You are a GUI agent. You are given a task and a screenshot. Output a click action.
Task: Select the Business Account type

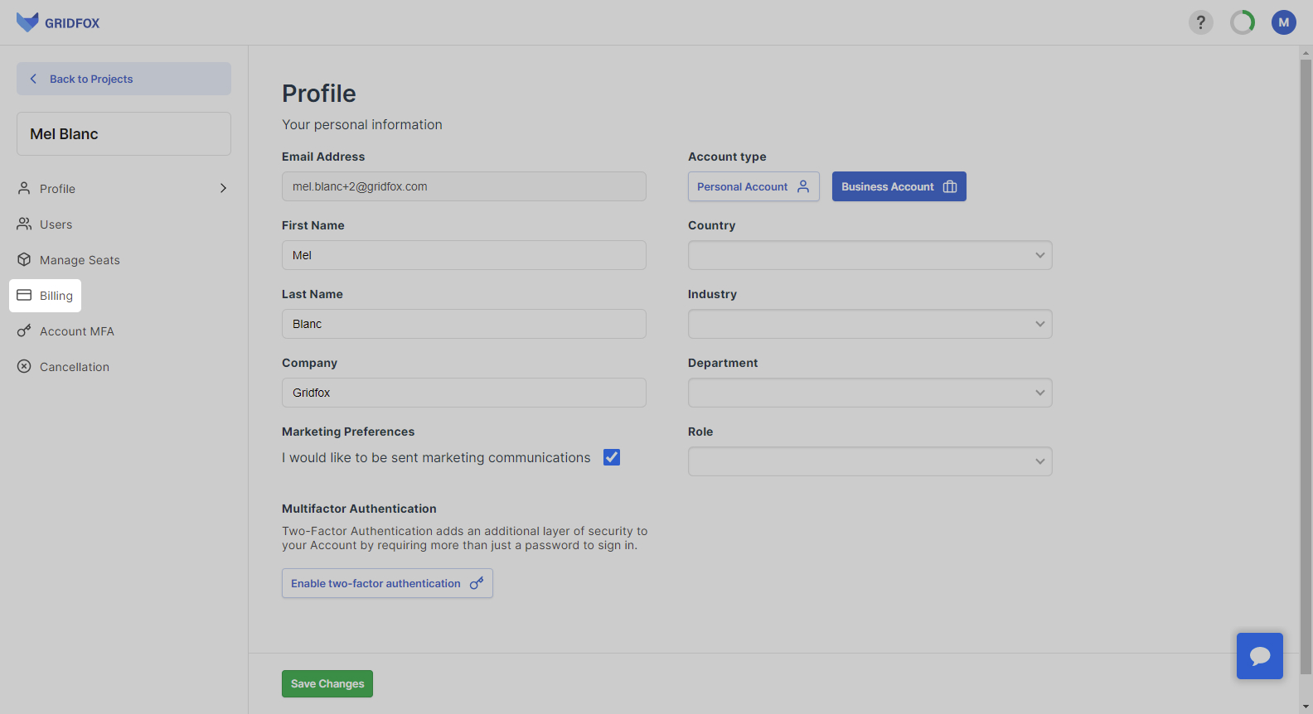(x=899, y=186)
